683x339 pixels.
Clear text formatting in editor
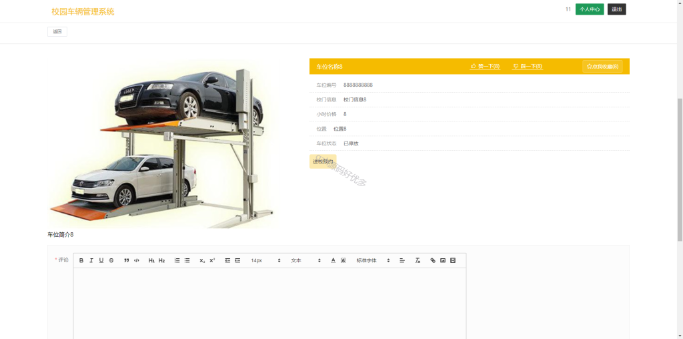pyautogui.click(x=418, y=260)
